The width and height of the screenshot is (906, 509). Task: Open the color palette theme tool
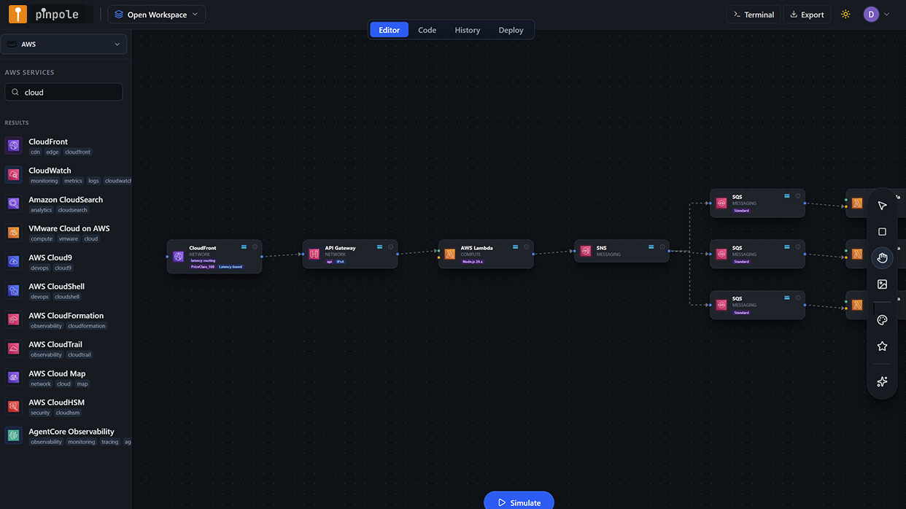point(882,319)
